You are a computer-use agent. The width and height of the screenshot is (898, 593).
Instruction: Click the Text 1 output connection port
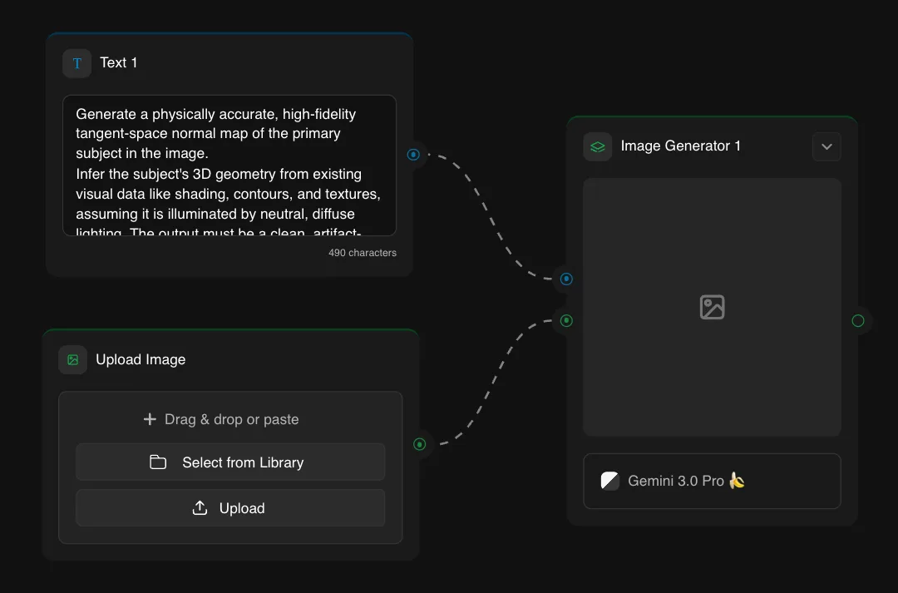[x=413, y=154]
